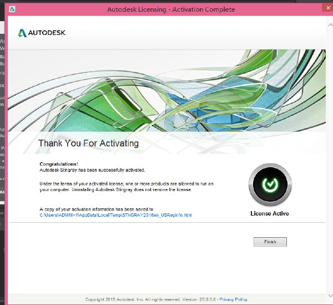Click the 'Thank You For Activating' heading

point(88,143)
